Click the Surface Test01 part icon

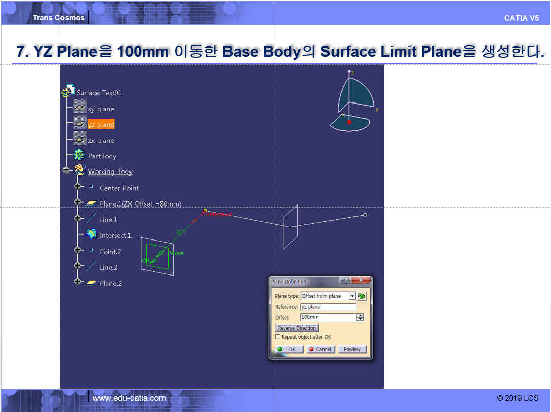point(68,91)
